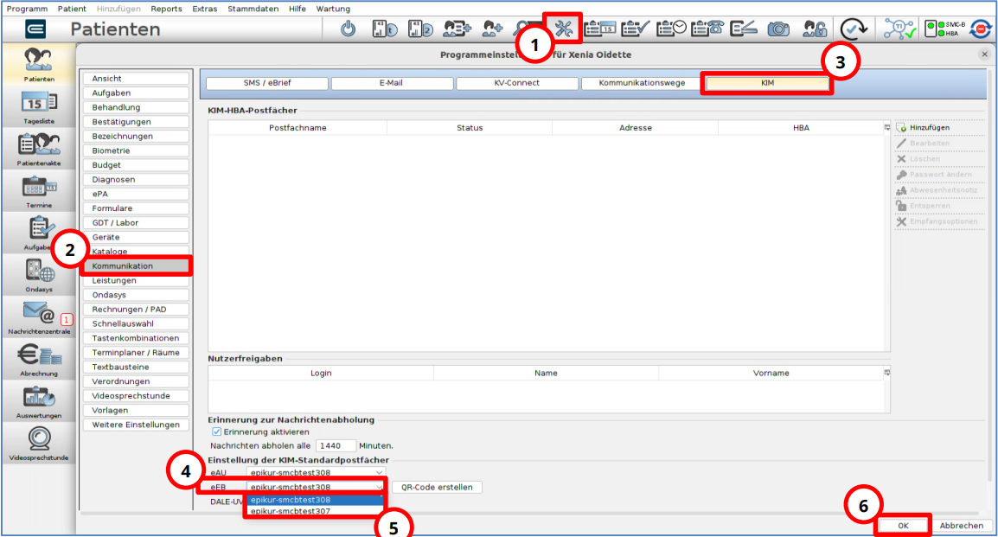
Task: Pick highlighted epikur-smcbtest308 option in dropdown list
Action: click(x=315, y=500)
